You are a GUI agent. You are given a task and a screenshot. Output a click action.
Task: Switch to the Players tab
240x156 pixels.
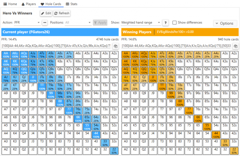tap(28, 3)
